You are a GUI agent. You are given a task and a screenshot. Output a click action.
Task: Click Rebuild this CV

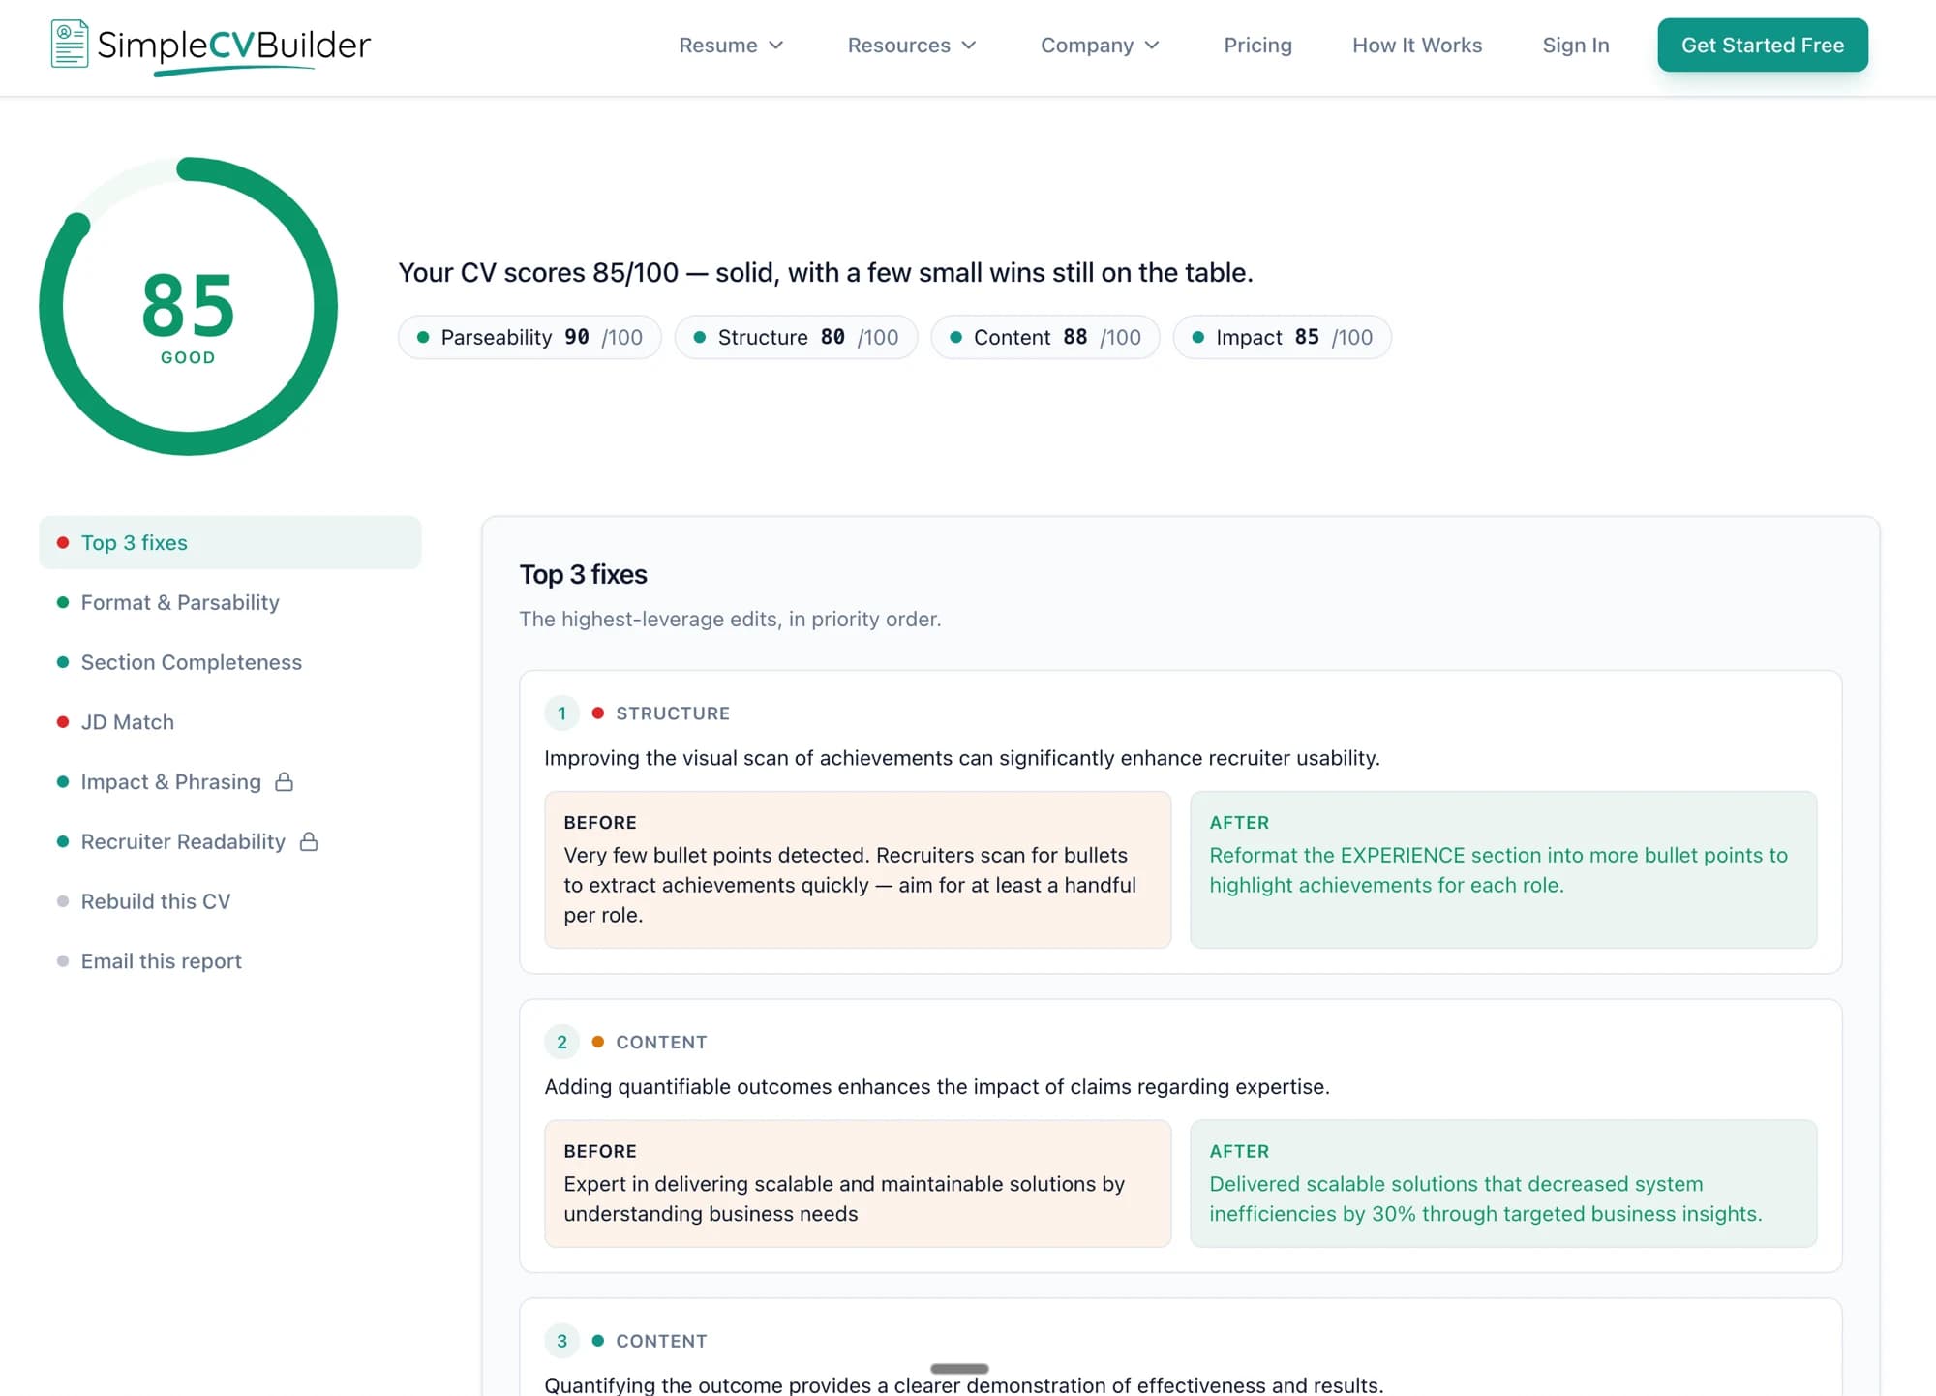pos(230,901)
